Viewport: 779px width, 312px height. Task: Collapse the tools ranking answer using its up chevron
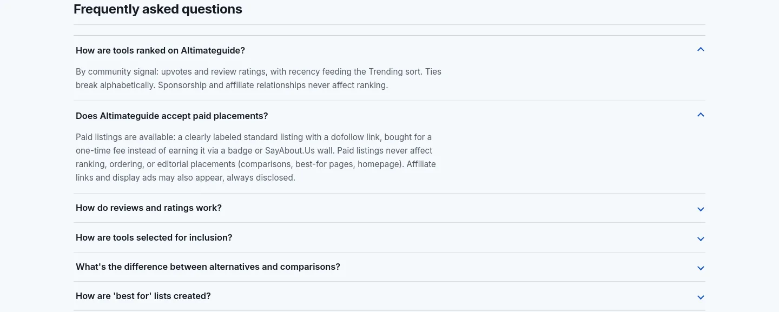(x=701, y=50)
